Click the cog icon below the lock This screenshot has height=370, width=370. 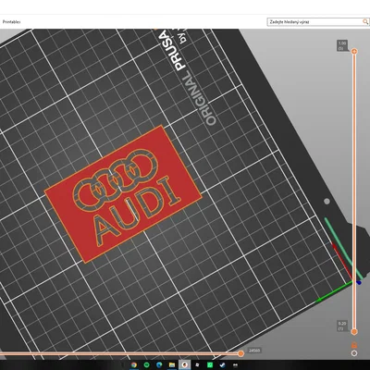(354, 353)
